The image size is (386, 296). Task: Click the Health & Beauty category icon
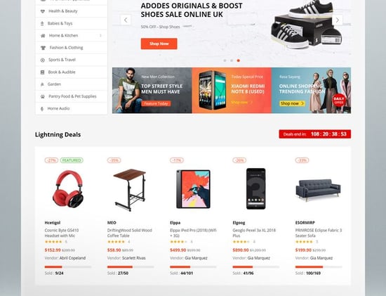coord(43,11)
